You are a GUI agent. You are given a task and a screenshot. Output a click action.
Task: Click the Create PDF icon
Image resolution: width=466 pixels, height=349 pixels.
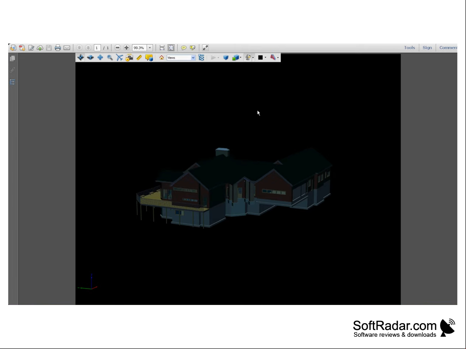click(x=13, y=48)
